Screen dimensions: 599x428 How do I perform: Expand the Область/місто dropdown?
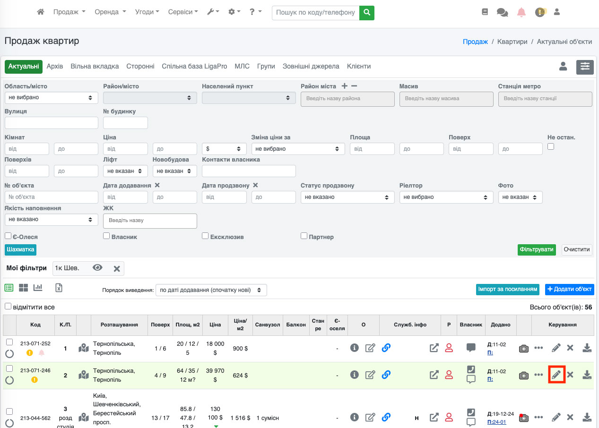click(51, 97)
